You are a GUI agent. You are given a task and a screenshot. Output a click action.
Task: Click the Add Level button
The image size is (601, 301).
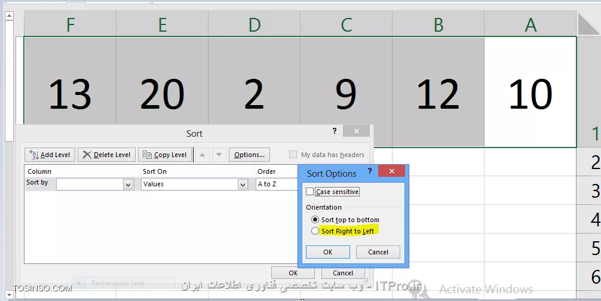[50, 155]
